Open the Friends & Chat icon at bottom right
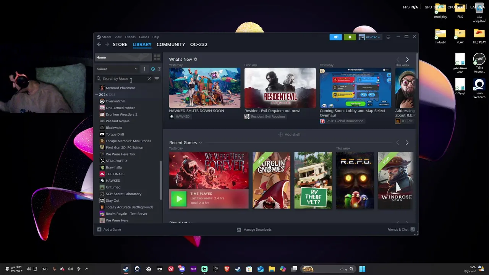 (412, 230)
